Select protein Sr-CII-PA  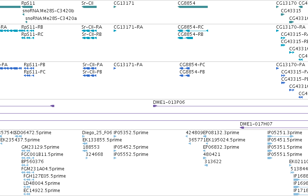click(93, 65)
